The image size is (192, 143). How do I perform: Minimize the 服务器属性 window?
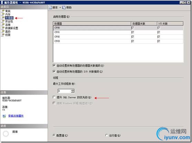(181, 2)
